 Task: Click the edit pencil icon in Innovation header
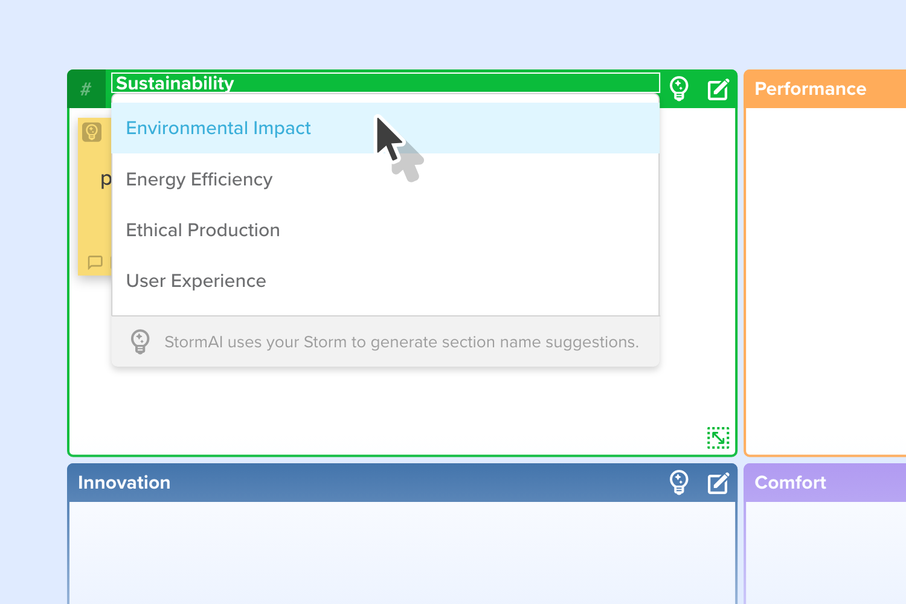(x=718, y=483)
